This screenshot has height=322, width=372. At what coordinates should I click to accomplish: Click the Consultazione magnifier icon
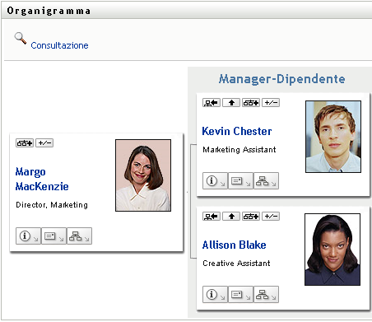coord(21,38)
